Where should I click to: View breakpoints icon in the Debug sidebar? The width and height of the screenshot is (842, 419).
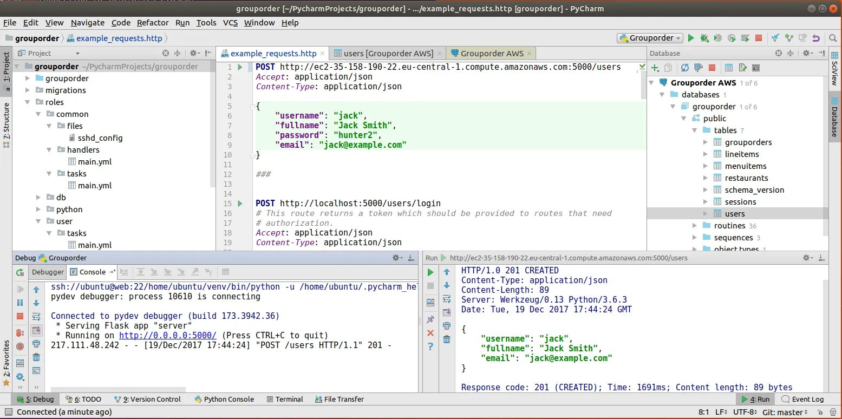(x=20, y=332)
